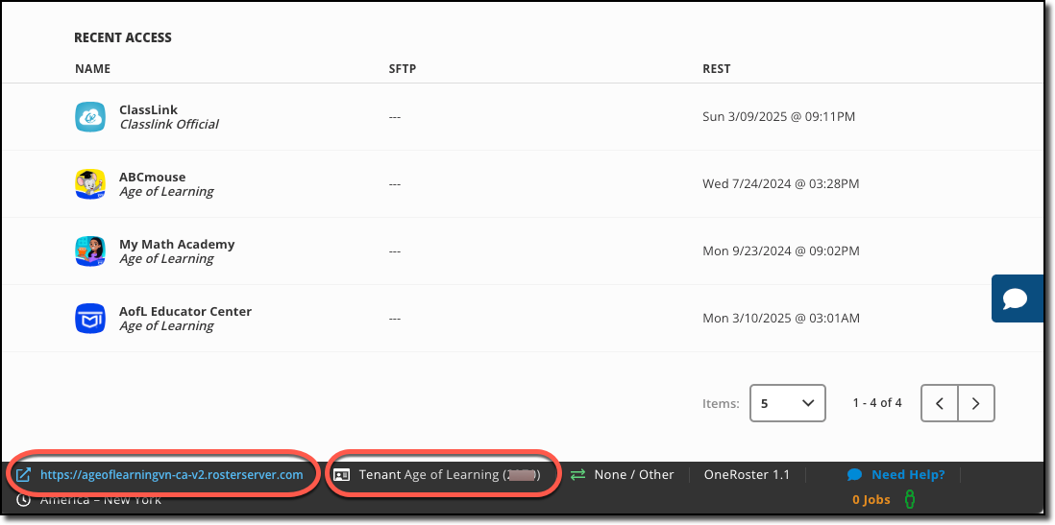Click the SFTP dashes in ABCmouse row
The width and height of the screenshot is (1055, 525).
tap(395, 184)
